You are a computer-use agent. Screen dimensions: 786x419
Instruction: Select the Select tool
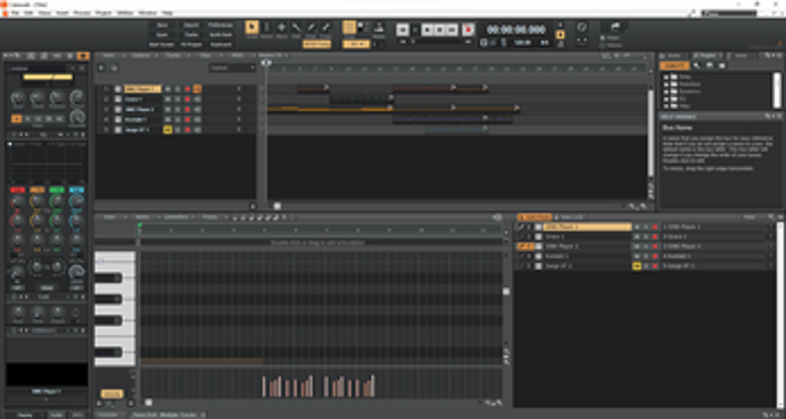pos(266,28)
